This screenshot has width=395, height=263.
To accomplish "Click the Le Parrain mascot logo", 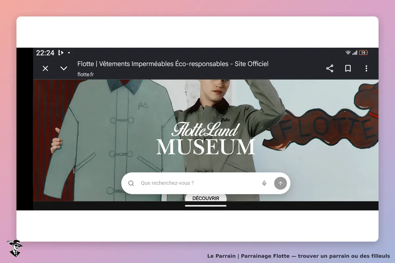I will click(14, 248).
